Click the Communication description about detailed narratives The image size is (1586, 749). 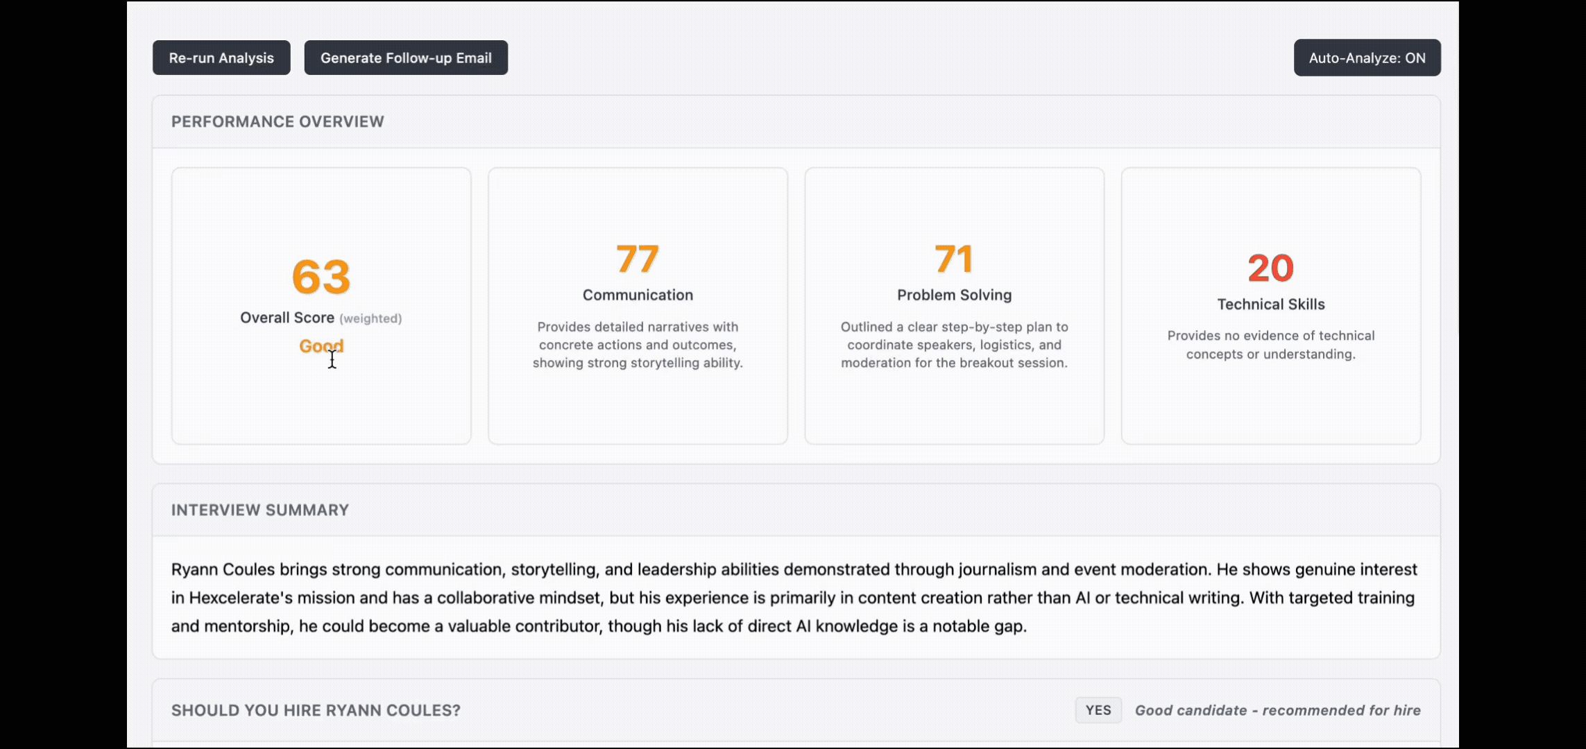(x=638, y=345)
